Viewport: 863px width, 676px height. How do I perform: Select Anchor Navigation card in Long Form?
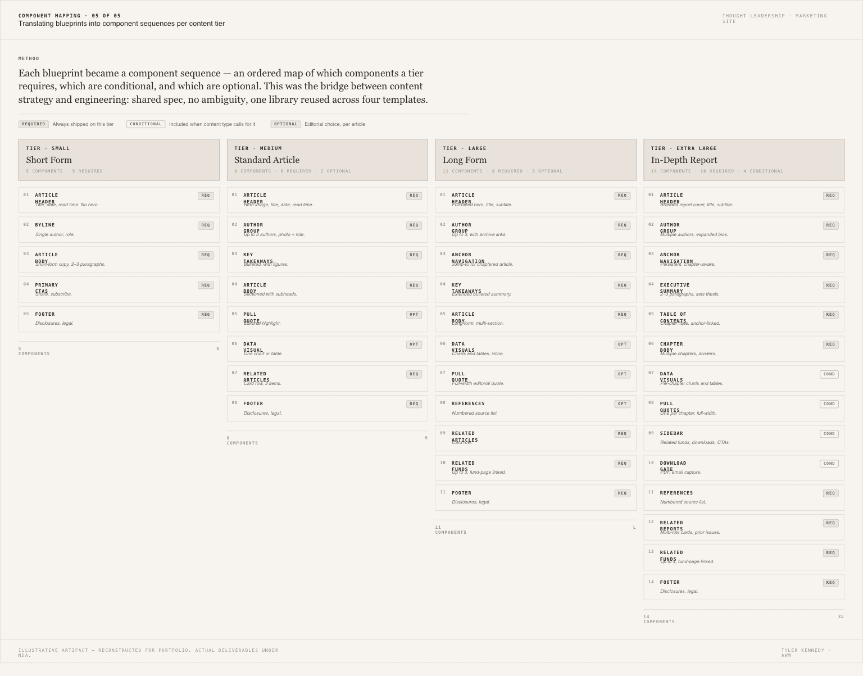click(535, 260)
